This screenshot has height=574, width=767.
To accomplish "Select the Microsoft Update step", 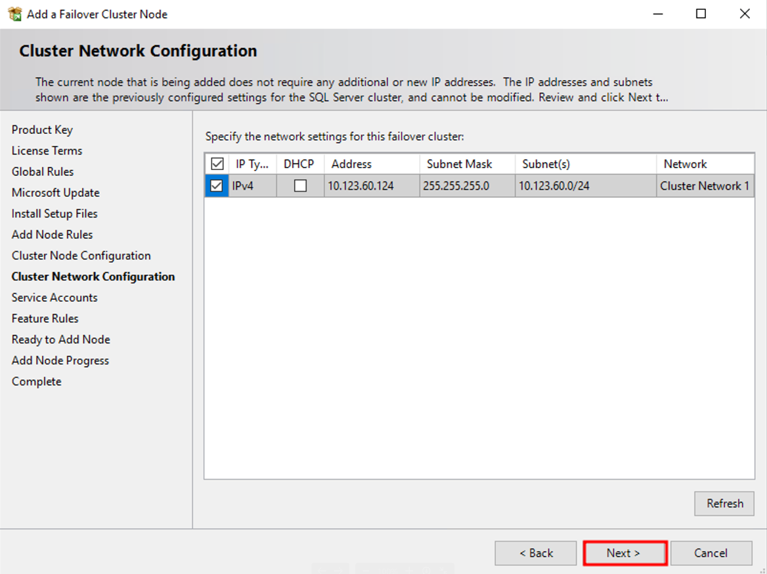I will point(56,193).
